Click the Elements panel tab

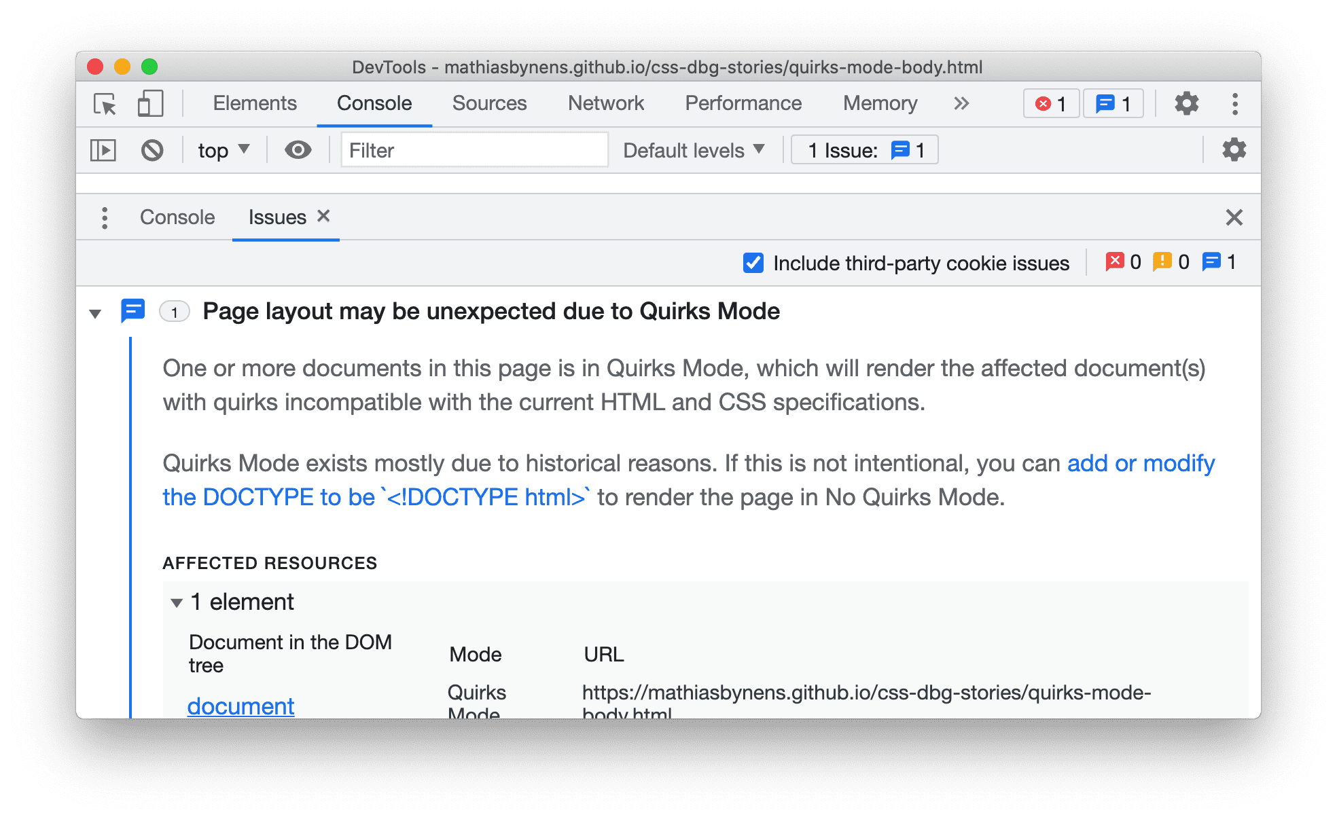[x=254, y=101]
